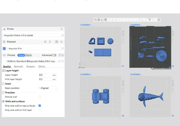
Task: Click the process transfer arrows icon
Action: coord(63,55)
